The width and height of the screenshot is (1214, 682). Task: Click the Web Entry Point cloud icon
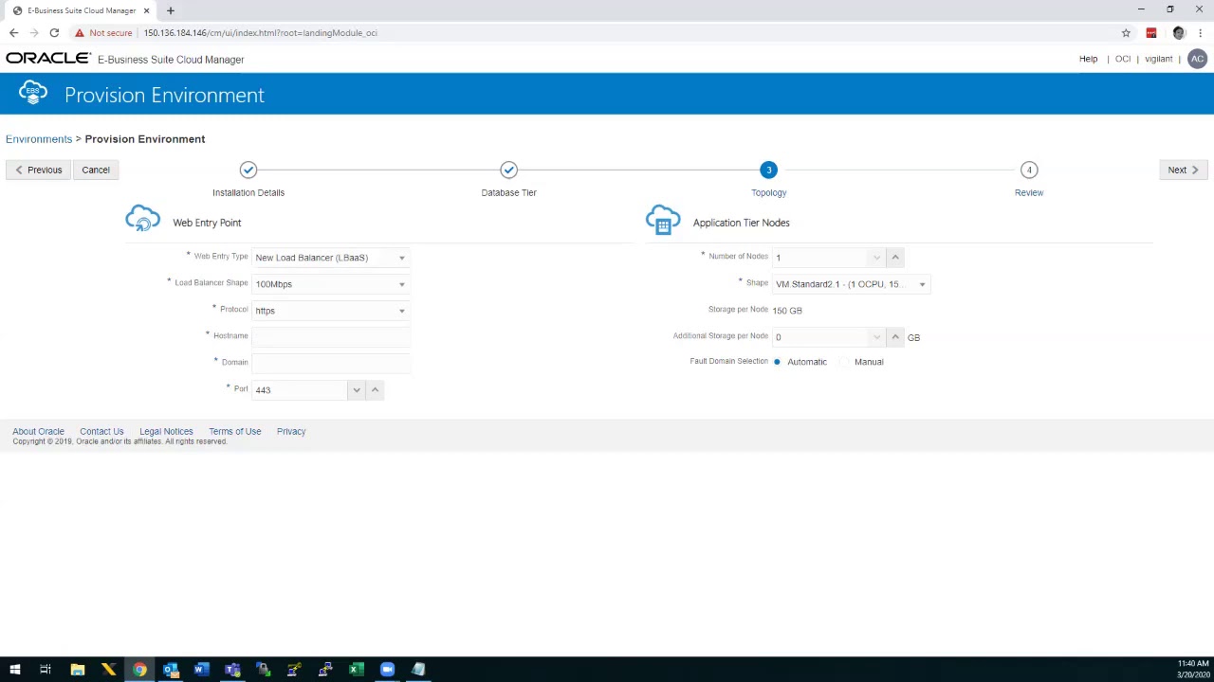[x=143, y=220]
